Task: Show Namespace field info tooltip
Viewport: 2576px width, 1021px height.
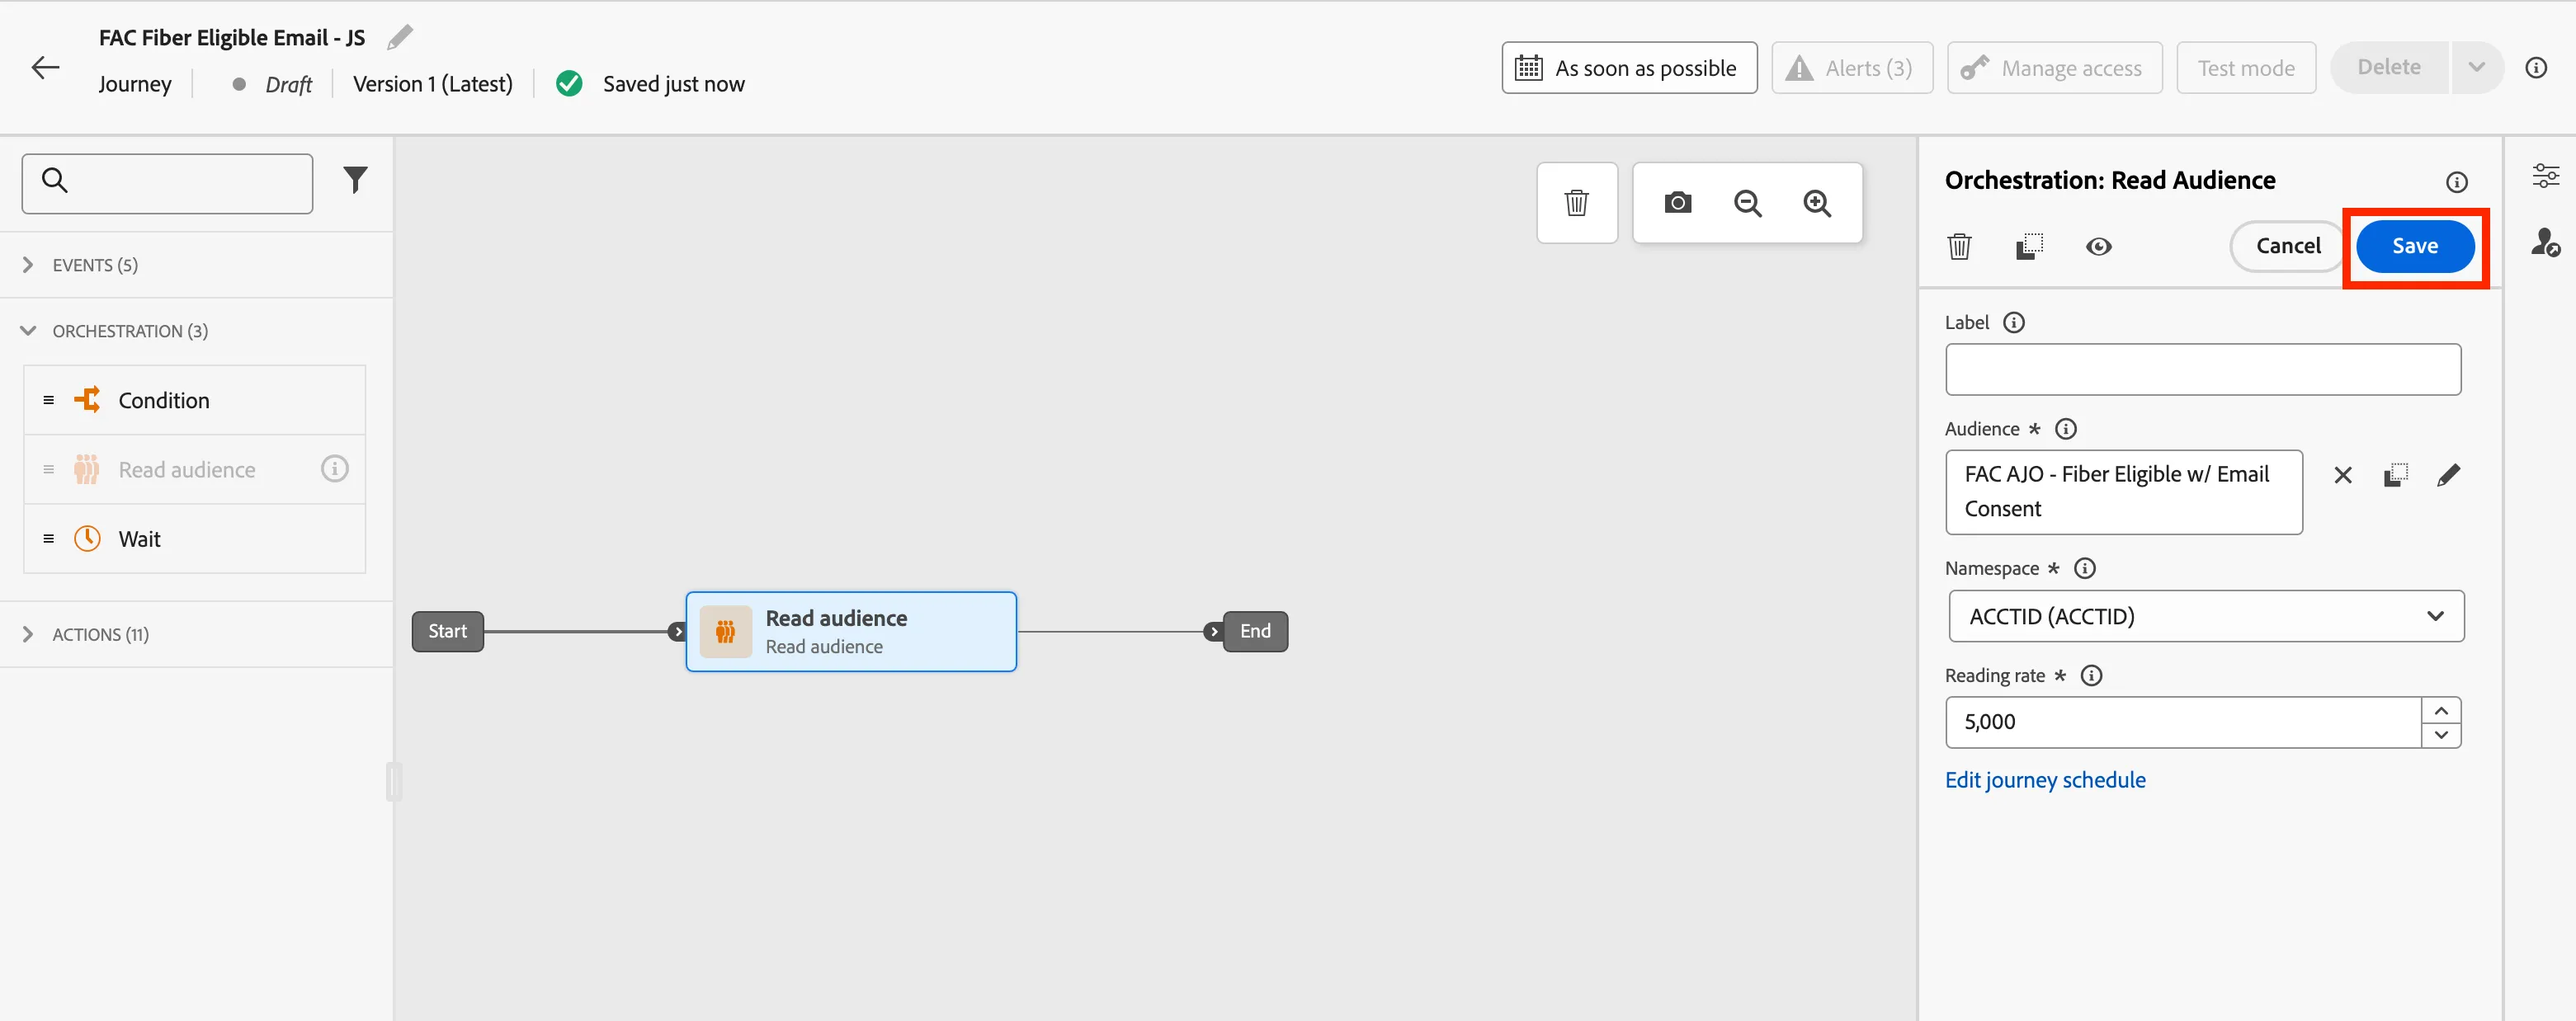Action: [2084, 568]
